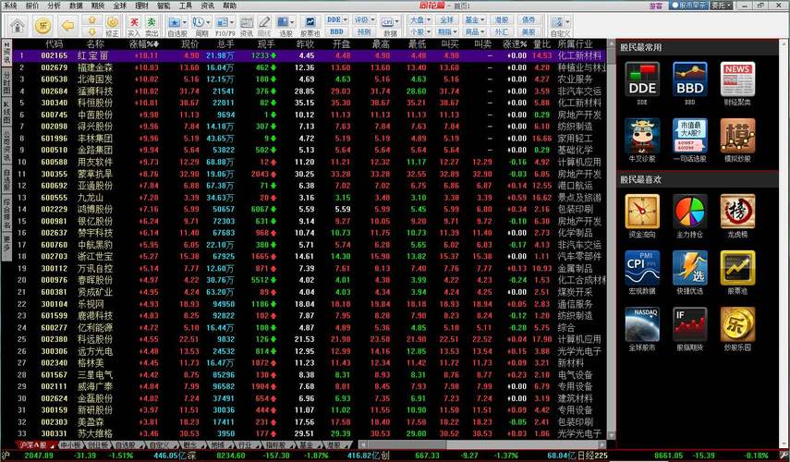Select the 用友软件 stock row
Viewport: 790px width, 462px height.
coord(309,162)
